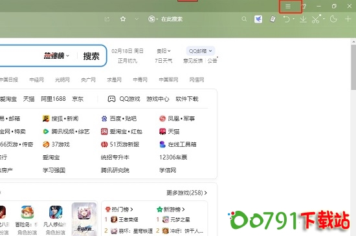Bookmark page with the star icon
Viewport: 356px width, 236px height.
tap(123, 19)
